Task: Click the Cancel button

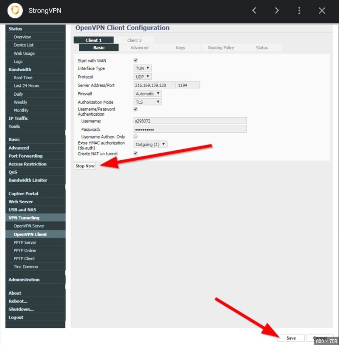Action: (x=320, y=338)
